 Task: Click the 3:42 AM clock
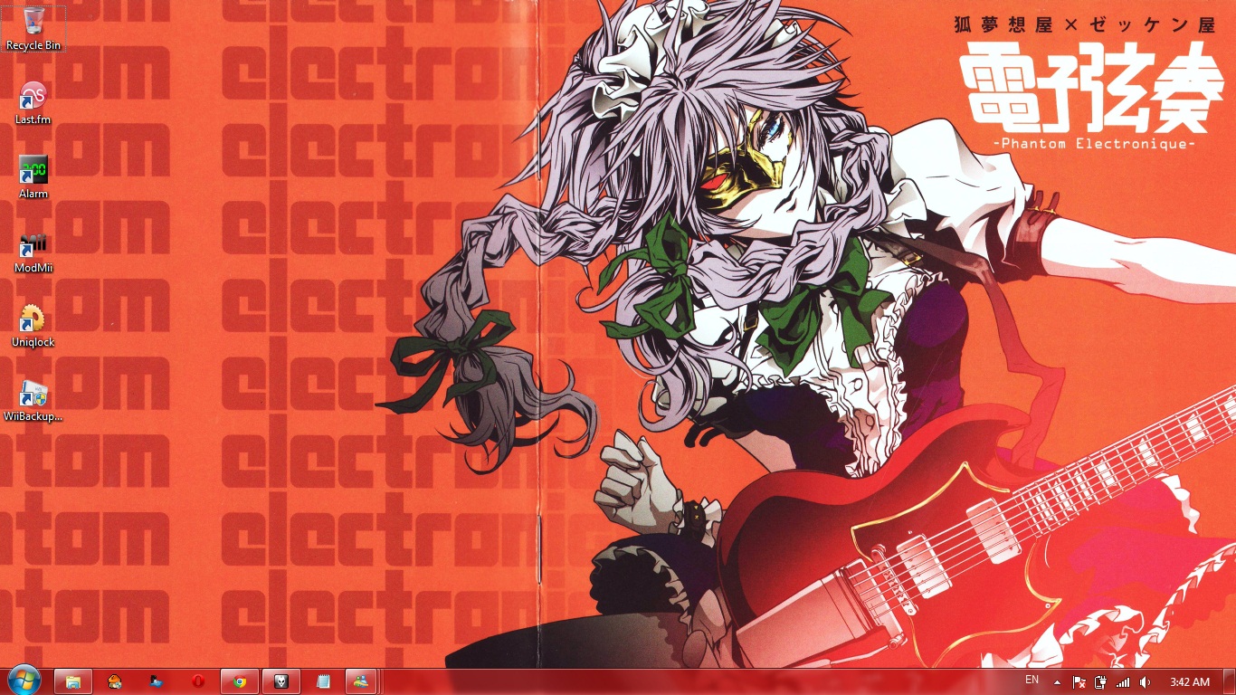pyautogui.click(x=1189, y=681)
